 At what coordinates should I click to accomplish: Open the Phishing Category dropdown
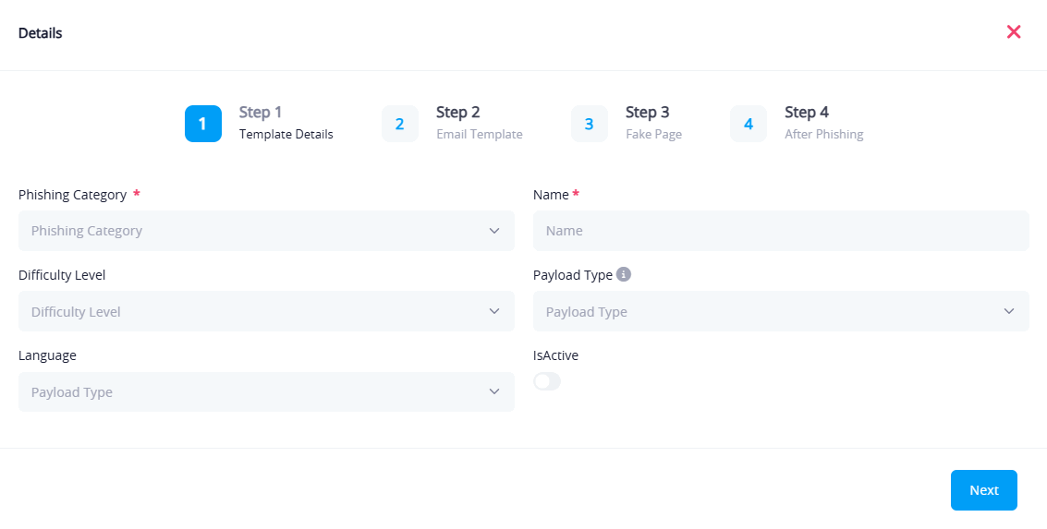266,231
